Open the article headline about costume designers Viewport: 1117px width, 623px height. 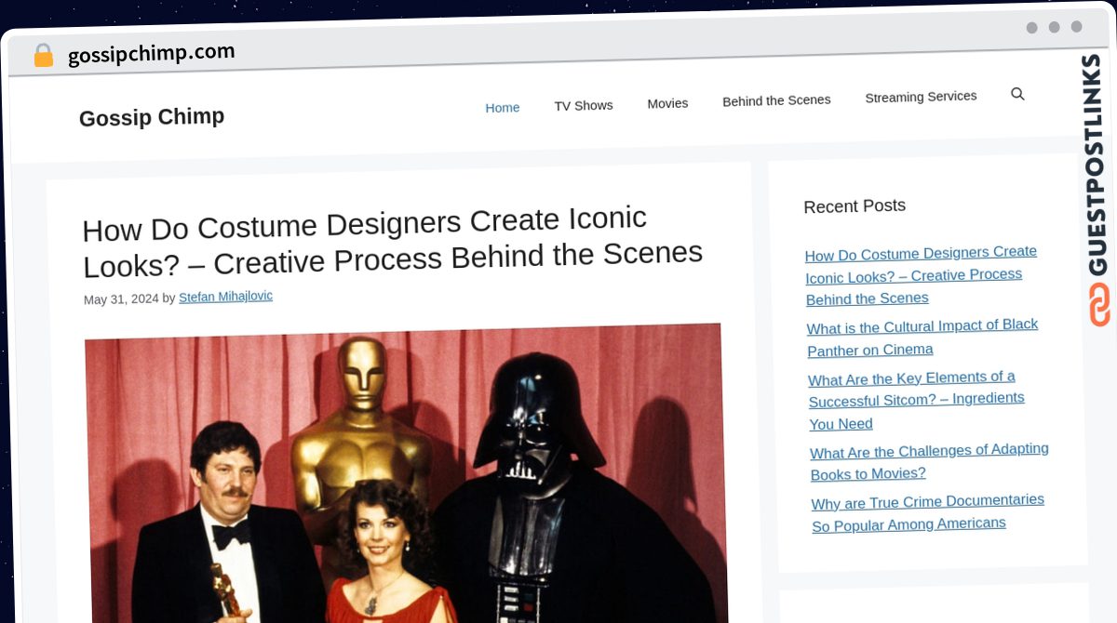pyautogui.click(x=392, y=241)
